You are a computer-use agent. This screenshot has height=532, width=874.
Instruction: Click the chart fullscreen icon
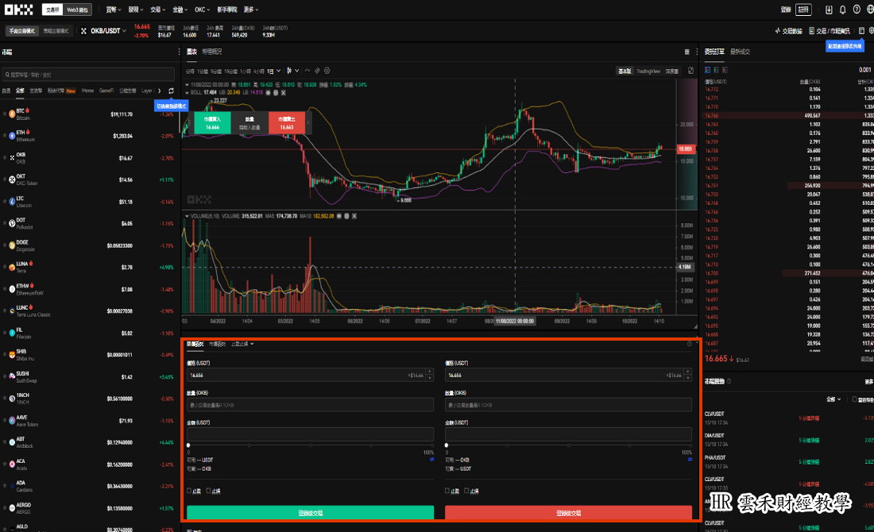(690, 71)
